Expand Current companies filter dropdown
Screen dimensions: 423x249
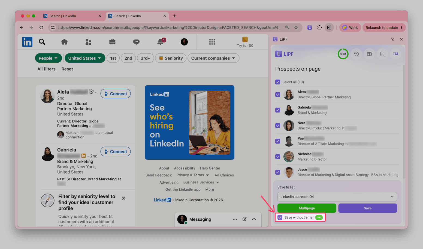point(213,58)
